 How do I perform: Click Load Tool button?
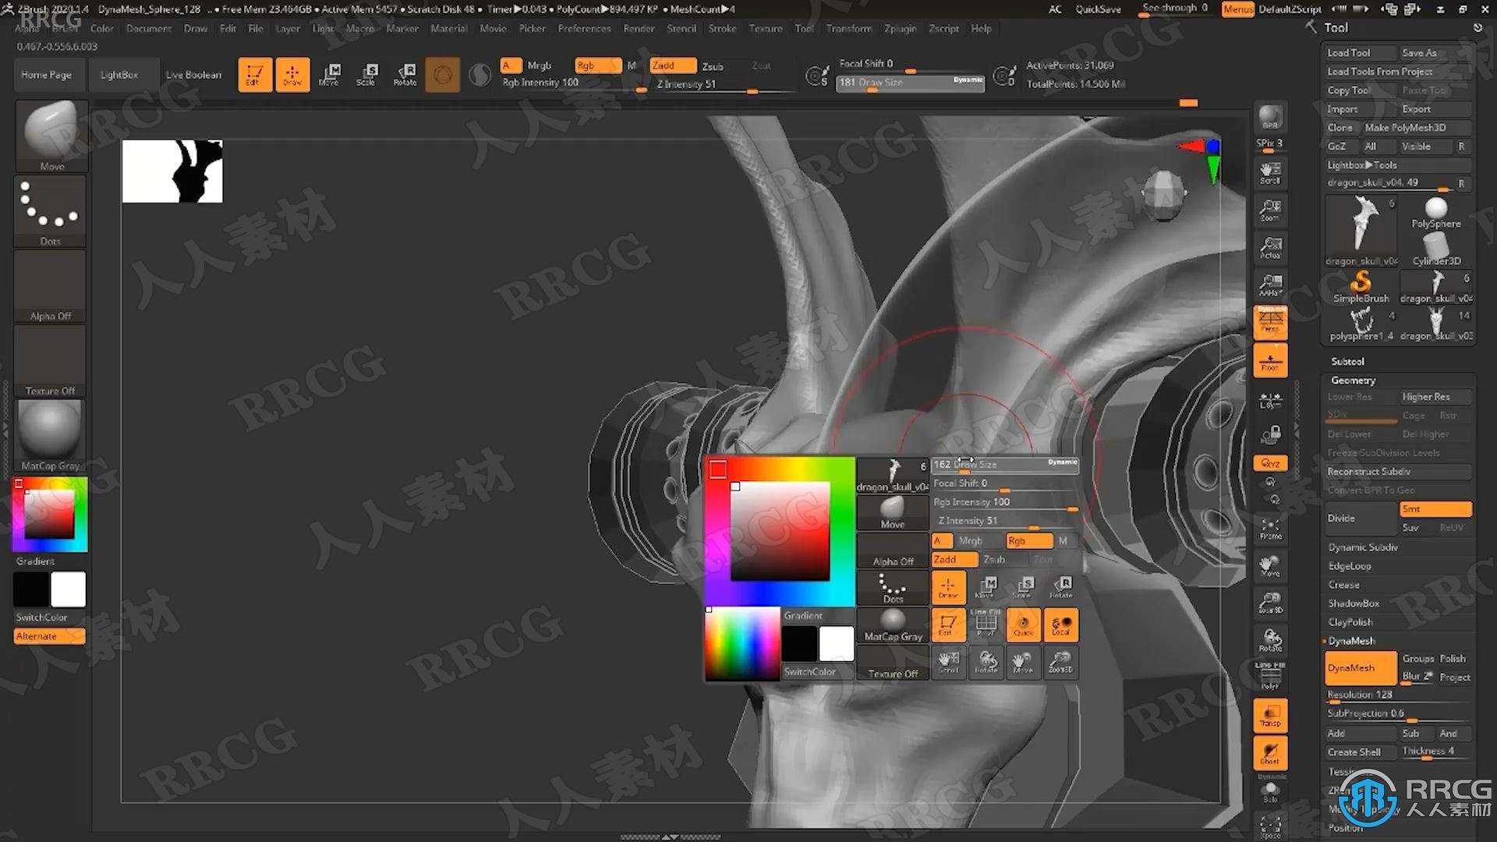click(1361, 53)
